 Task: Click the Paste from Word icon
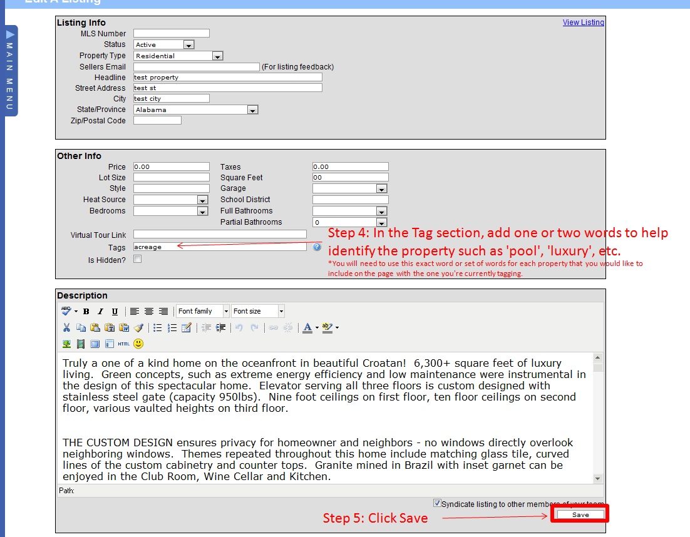click(x=124, y=328)
